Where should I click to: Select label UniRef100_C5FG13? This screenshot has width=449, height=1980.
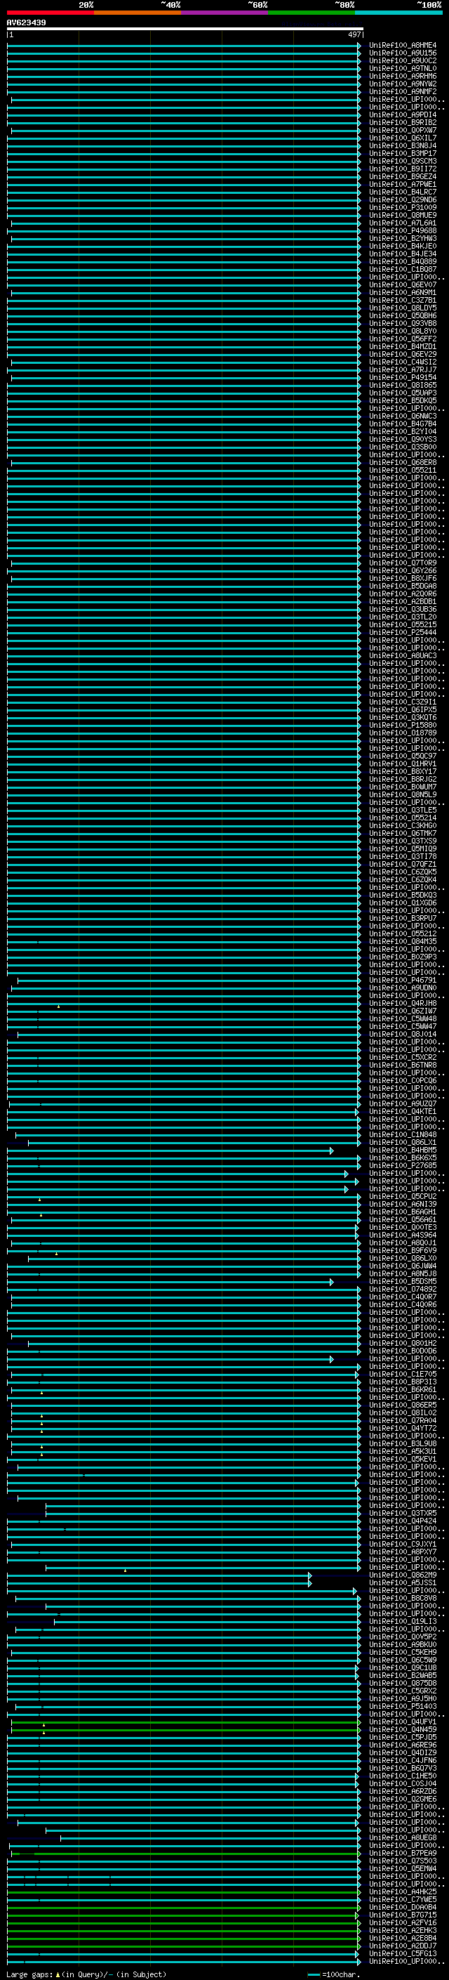tap(403, 1953)
